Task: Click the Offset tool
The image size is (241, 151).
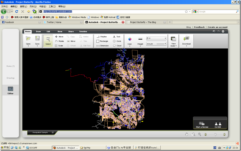Action: [71, 46]
